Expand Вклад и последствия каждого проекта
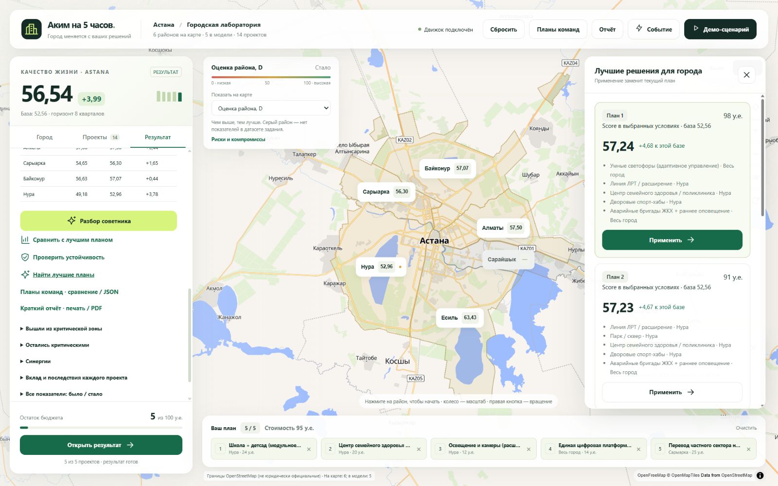The image size is (778, 486). coord(73,378)
